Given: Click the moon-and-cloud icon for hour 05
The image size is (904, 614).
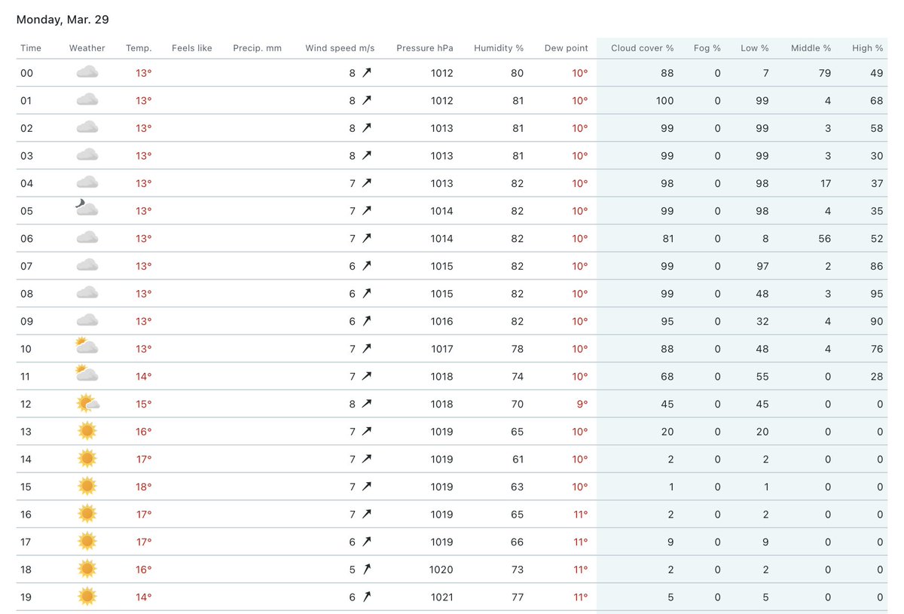Looking at the screenshot, I should tap(87, 209).
